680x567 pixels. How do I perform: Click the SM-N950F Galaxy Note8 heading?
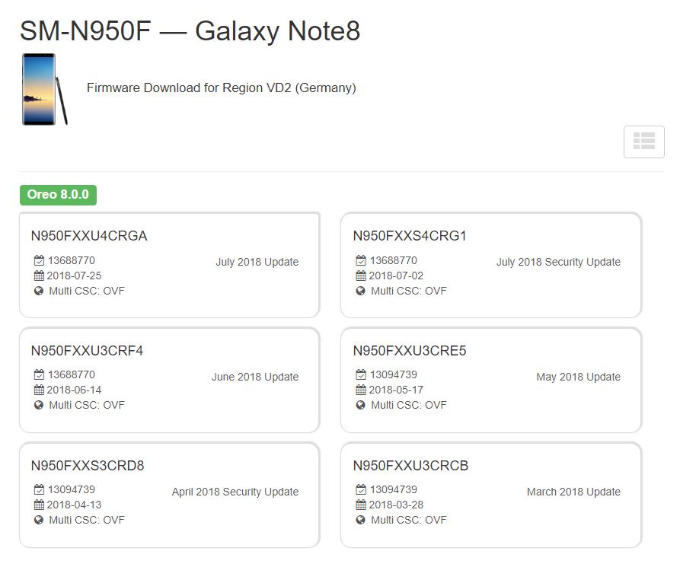pos(190,30)
